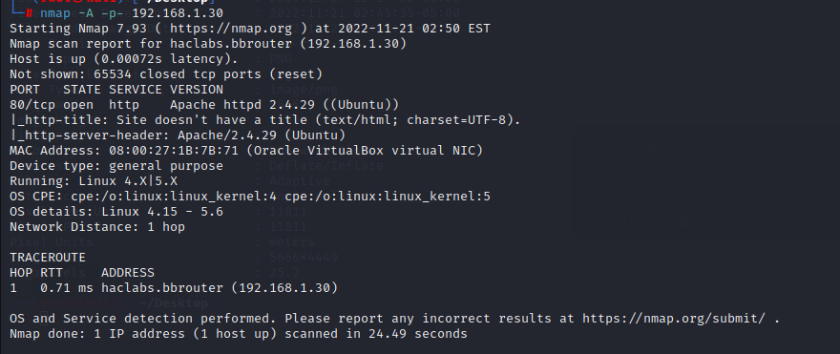Click the OS details Linux 4.15 - 5.6 line
Image resolution: width=840 pixels, height=354 pixels.
click(x=116, y=212)
